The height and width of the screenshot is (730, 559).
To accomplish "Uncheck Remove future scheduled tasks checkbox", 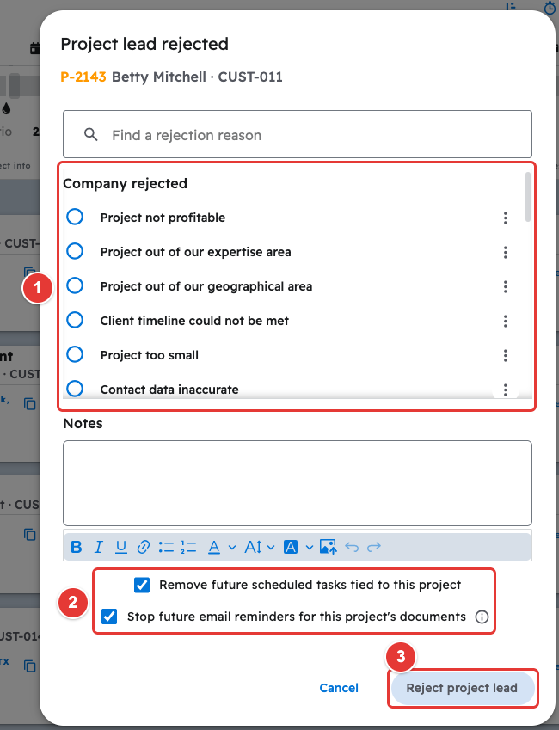I will (142, 585).
